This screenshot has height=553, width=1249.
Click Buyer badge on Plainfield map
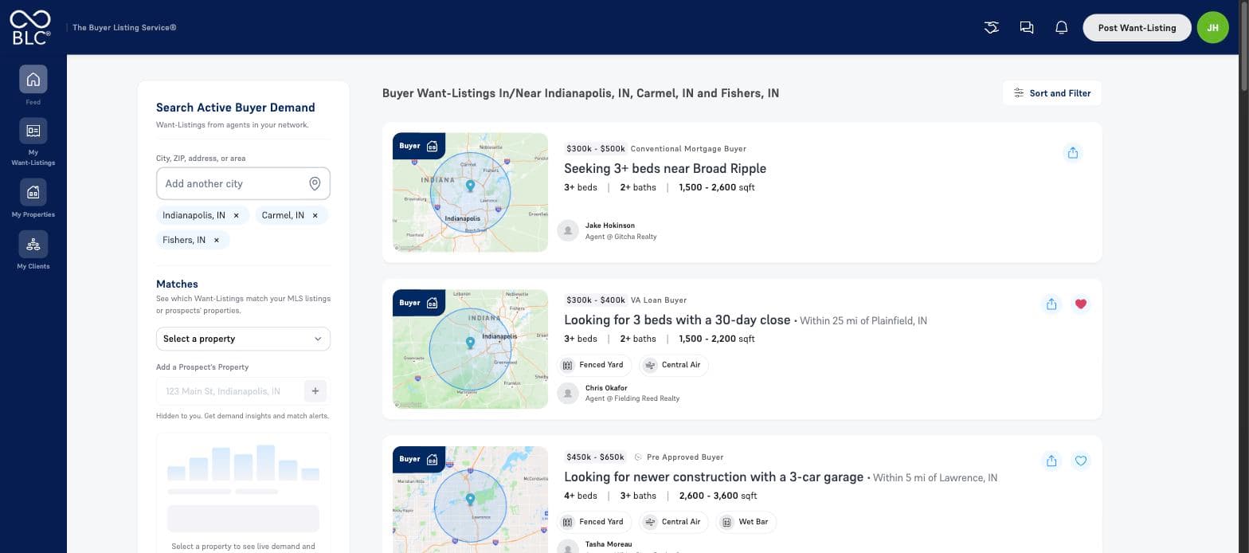[419, 303]
